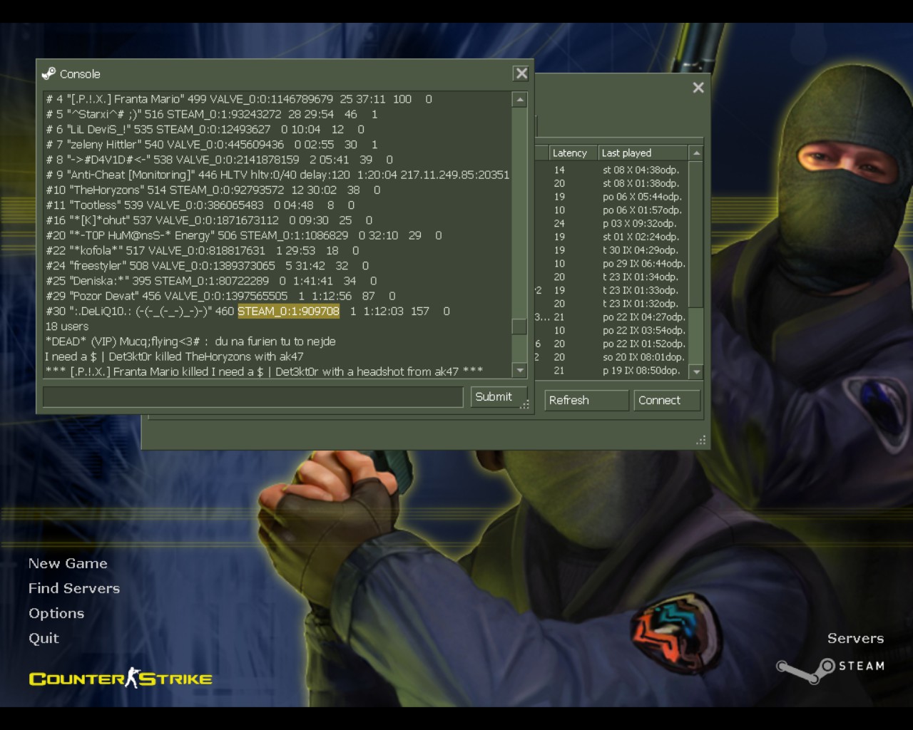This screenshot has width=913, height=730.
Task: Click console scrollbar down arrow
Action: tap(520, 371)
